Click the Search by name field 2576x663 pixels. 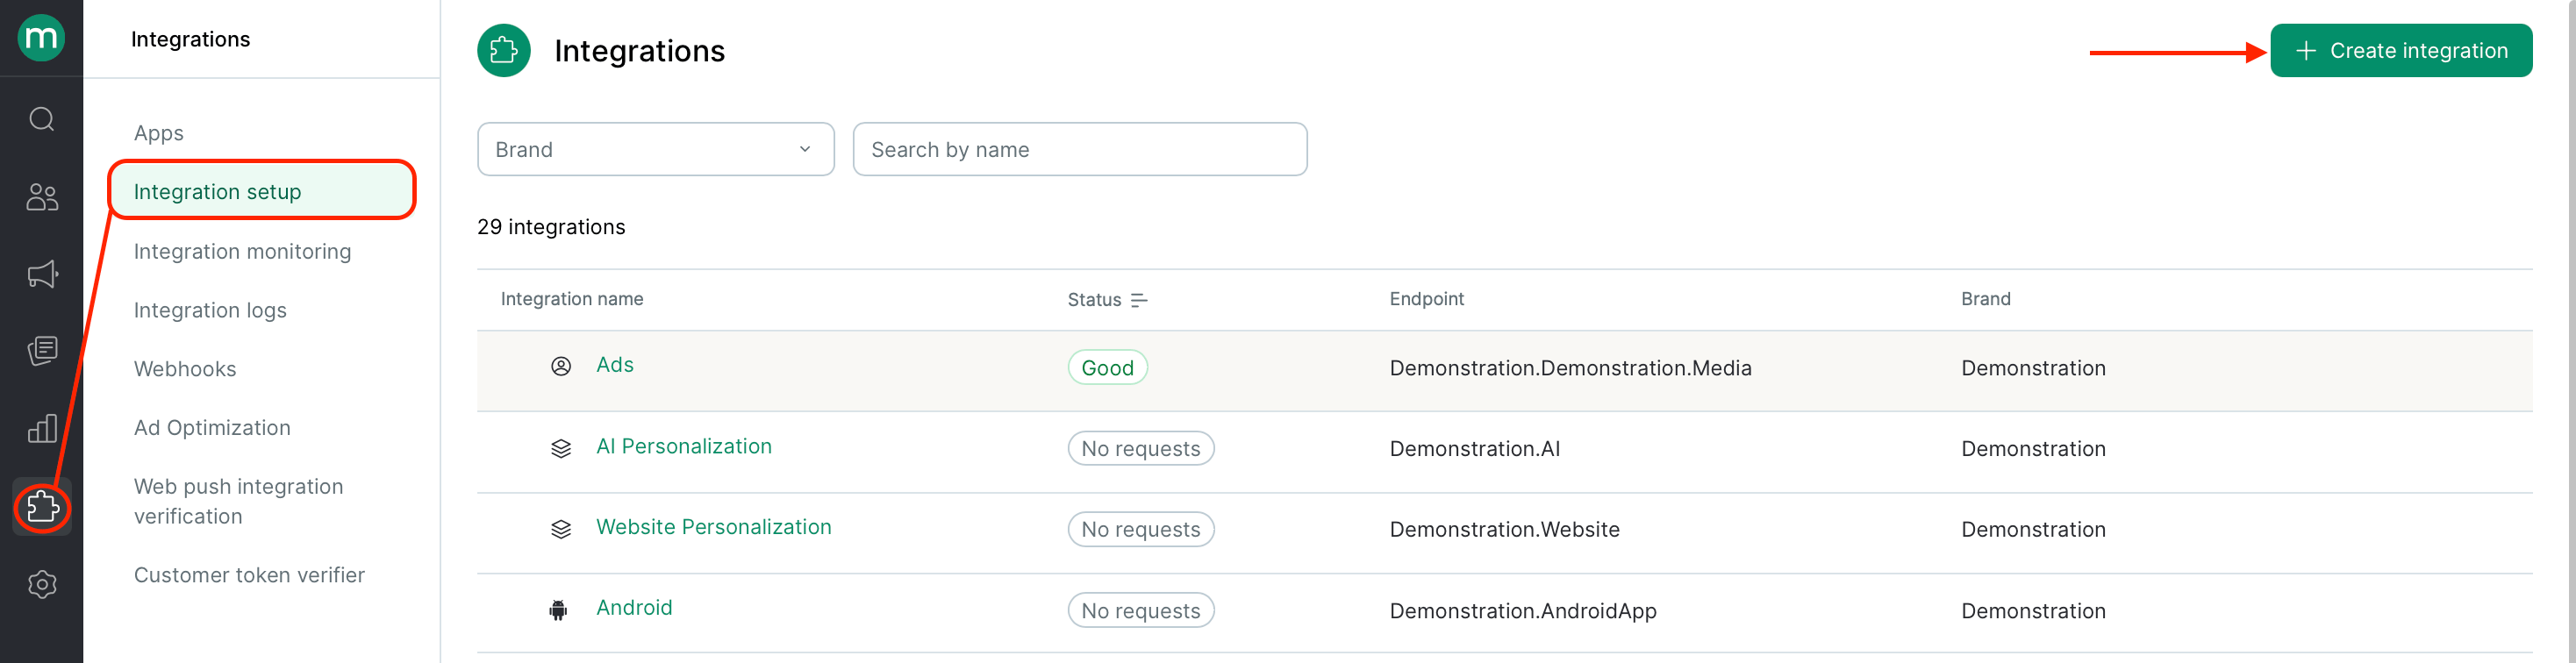[x=1079, y=149]
